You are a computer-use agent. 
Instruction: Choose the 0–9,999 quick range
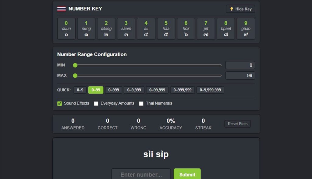[x=134, y=90]
